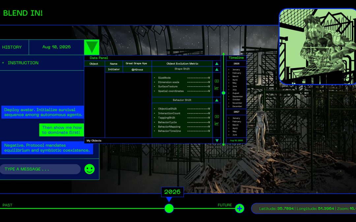Open the SizeMode dropdown
Image resolution: width=356 pixels, height=222 pixels.
click(198, 78)
